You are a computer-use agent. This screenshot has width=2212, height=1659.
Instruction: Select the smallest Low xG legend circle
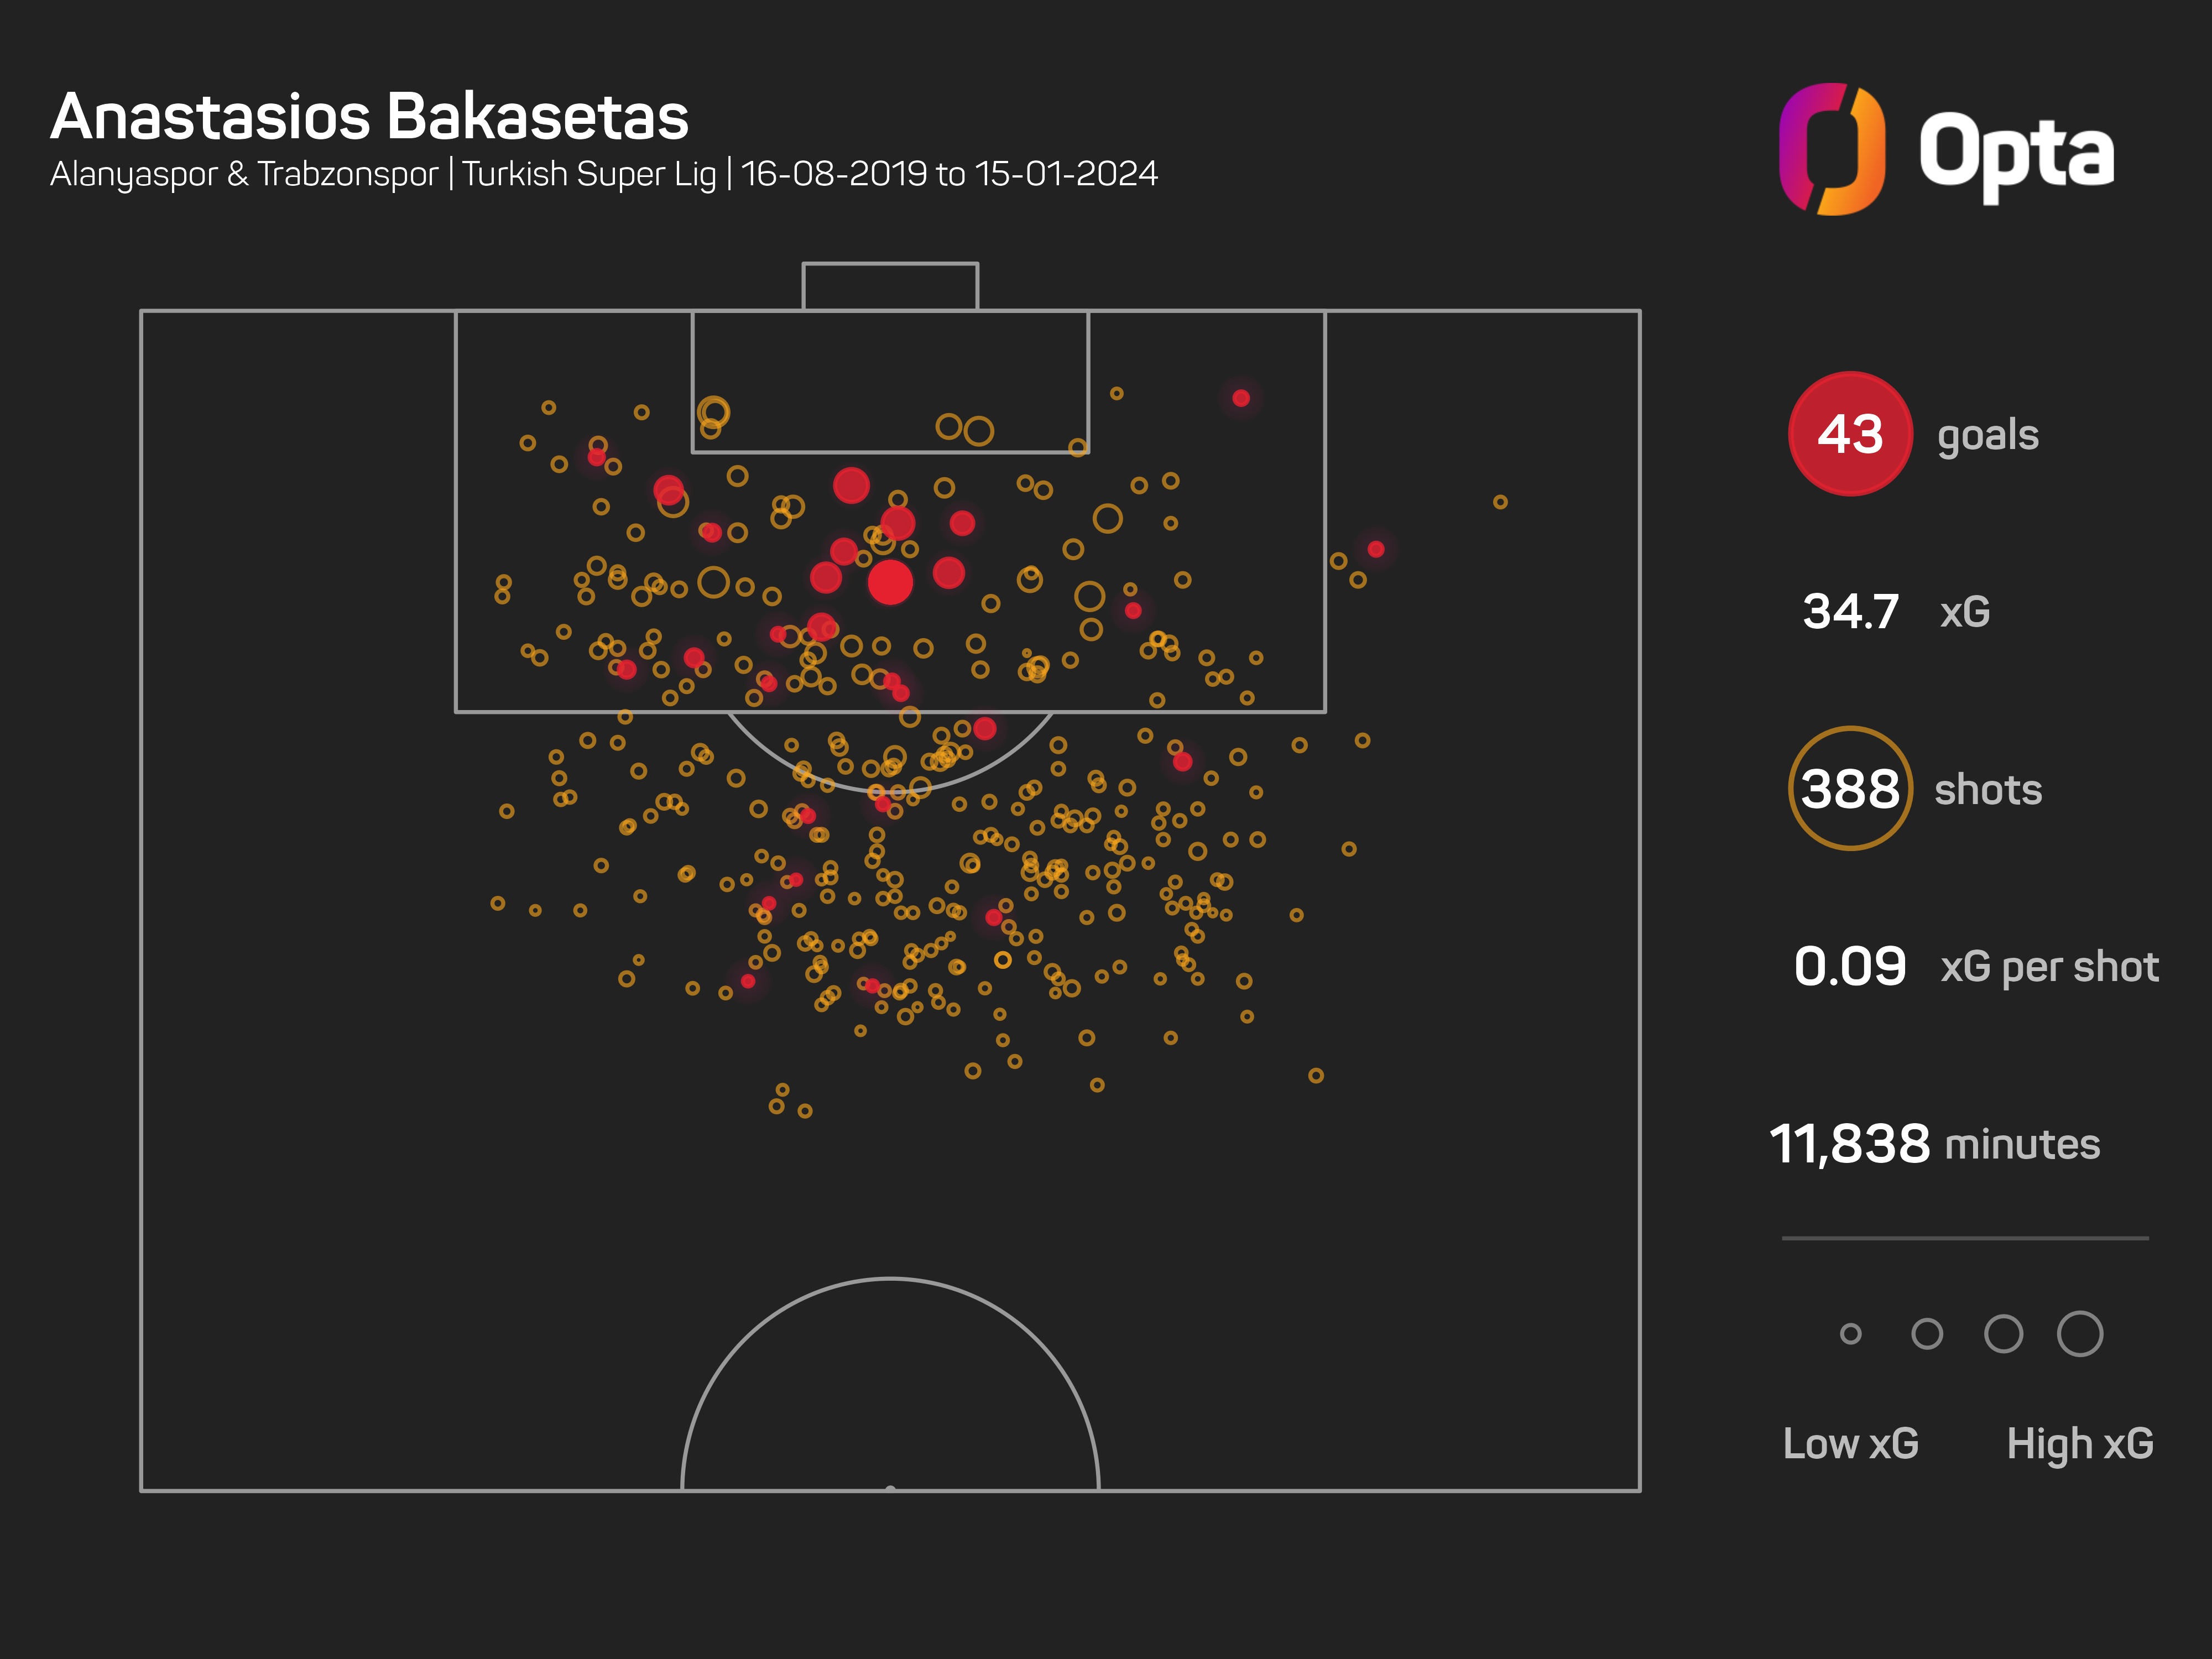click(x=1850, y=1334)
